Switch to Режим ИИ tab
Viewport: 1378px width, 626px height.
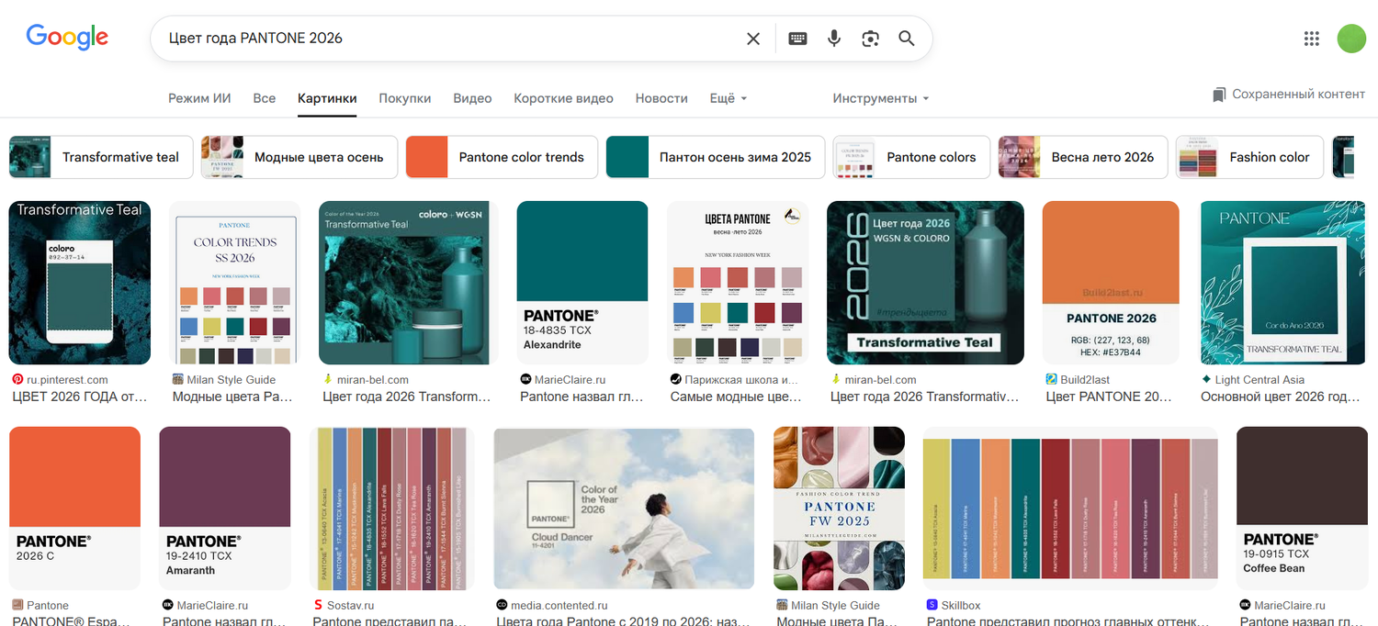pos(199,98)
